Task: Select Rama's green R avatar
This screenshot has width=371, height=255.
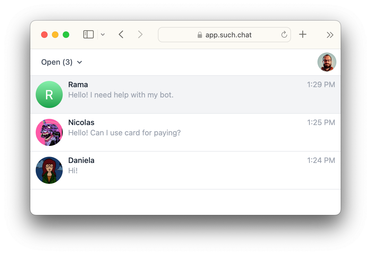Action: pos(49,94)
